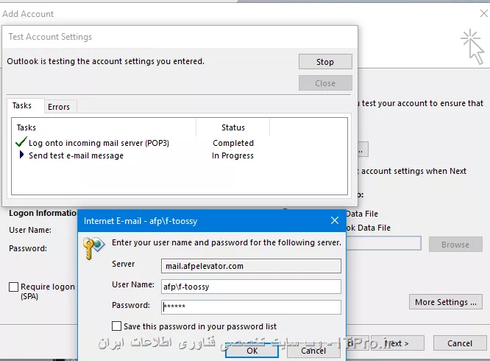The width and height of the screenshot is (490, 361).
Task: Select the "Log onto incoming mail server (POP3)" row
Action: point(135,143)
